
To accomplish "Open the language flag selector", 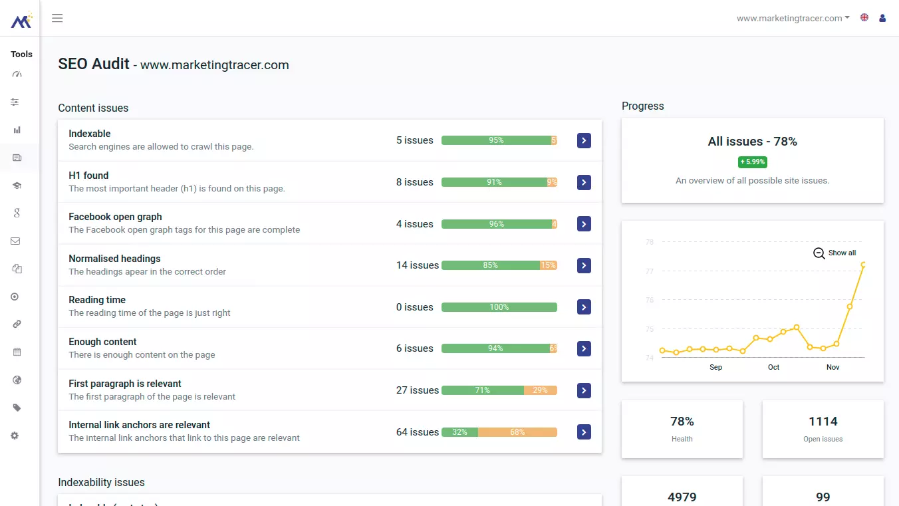I will coord(864,18).
